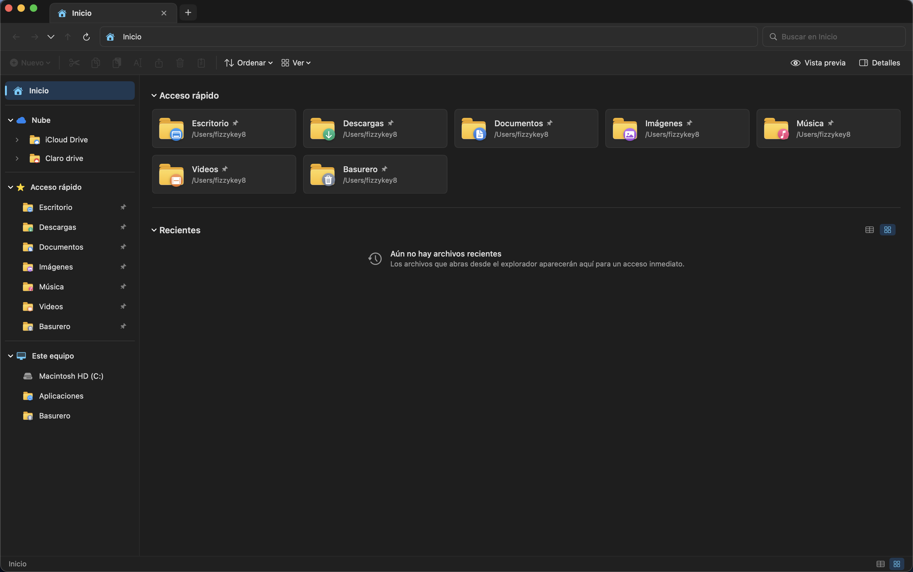Viewport: 913px width, 572px height.
Task: Open Aplicaciones in sidebar
Action: tap(70, 396)
